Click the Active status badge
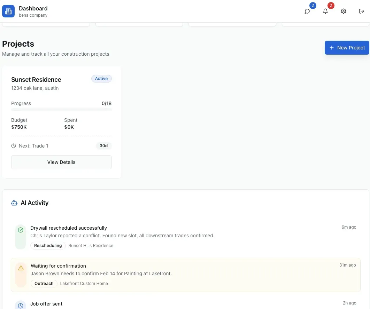370x309 pixels. tap(101, 79)
